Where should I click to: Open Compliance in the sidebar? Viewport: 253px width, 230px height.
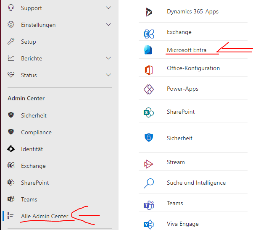point(36,132)
